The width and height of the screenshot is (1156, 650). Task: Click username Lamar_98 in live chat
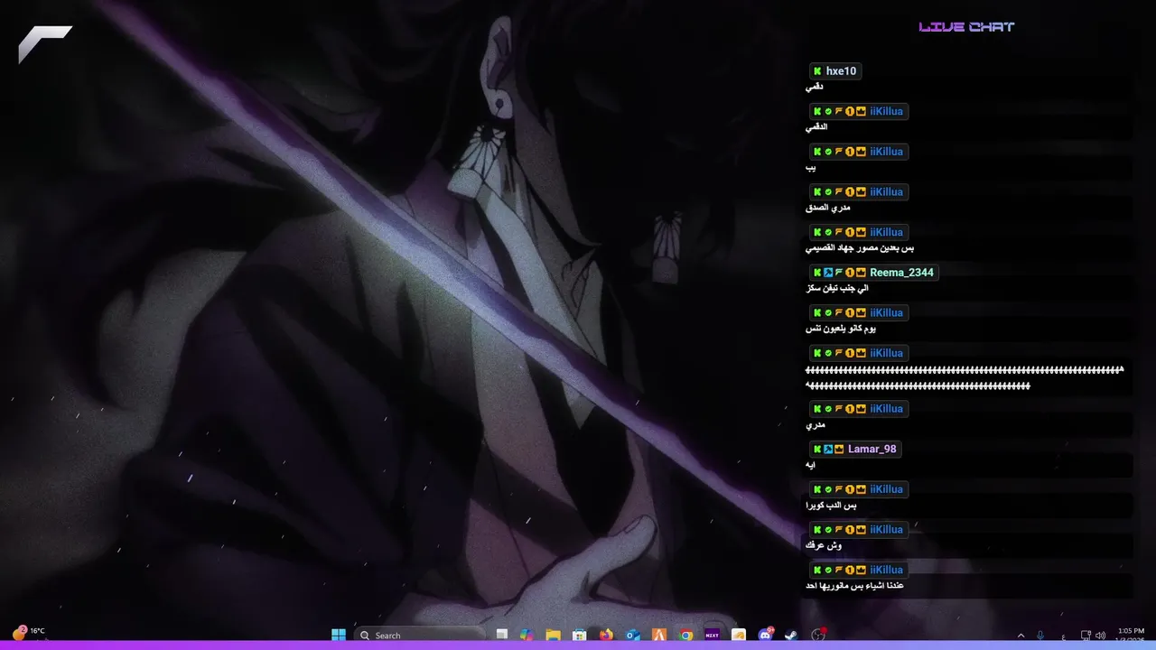pos(872,449)
